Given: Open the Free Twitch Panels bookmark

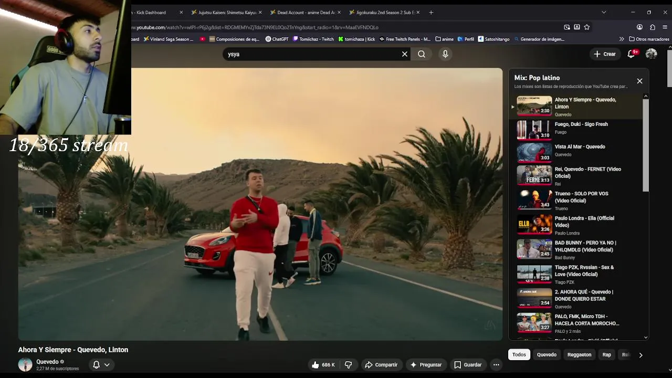Looking at the screenshot, I should (x=405, y=39).
